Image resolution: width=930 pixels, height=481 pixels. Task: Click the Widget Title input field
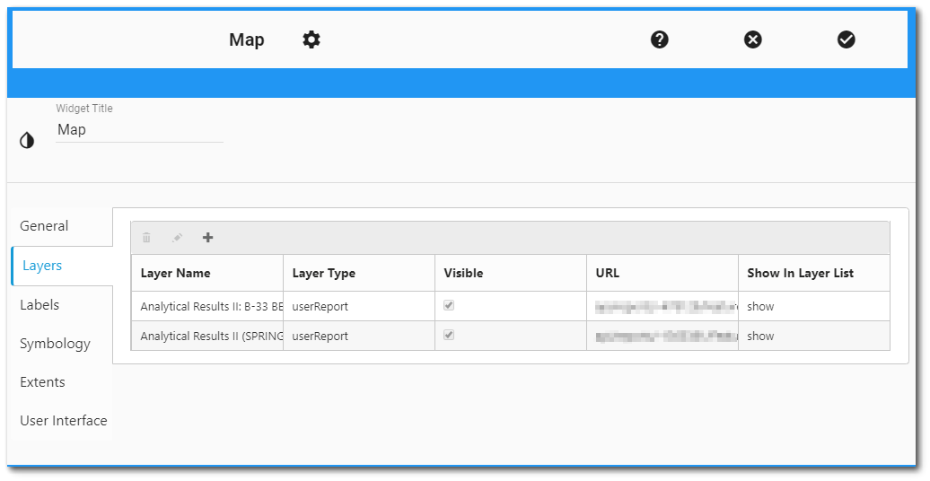[x=139, y=130]
